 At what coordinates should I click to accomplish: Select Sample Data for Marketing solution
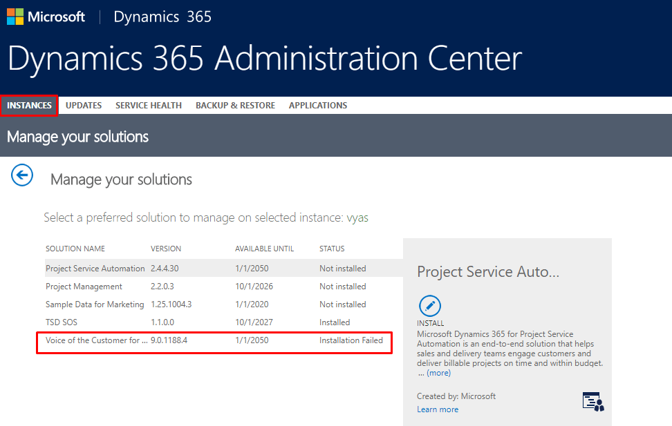coord(224,304)
